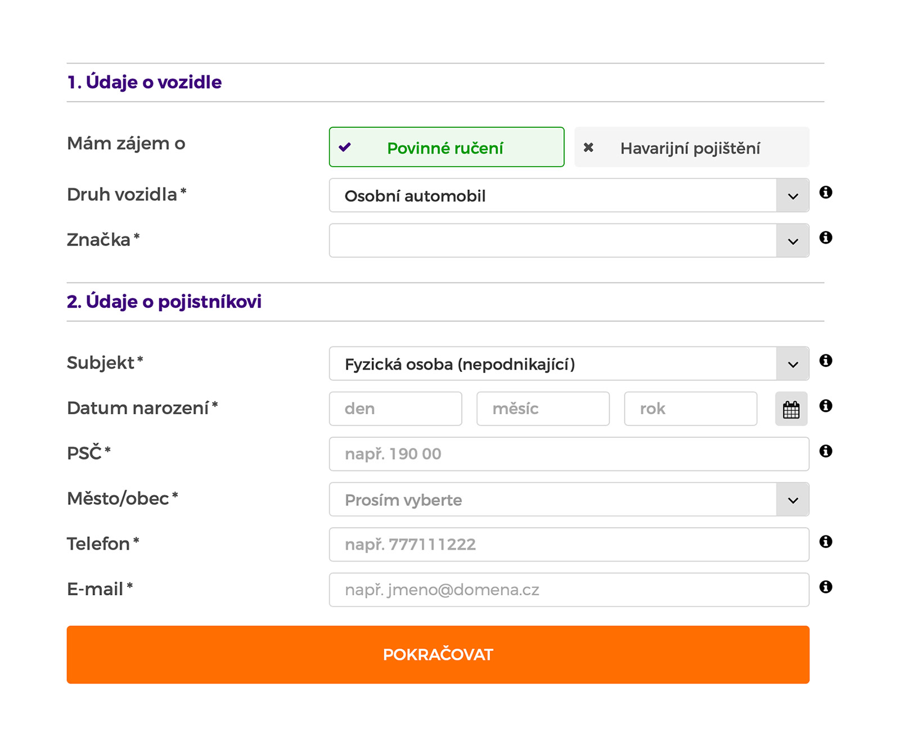The image size is (900, 750).
Task: Click the '2. Údaje o pojistníkovi' heading
Action: tap(164, 302)
